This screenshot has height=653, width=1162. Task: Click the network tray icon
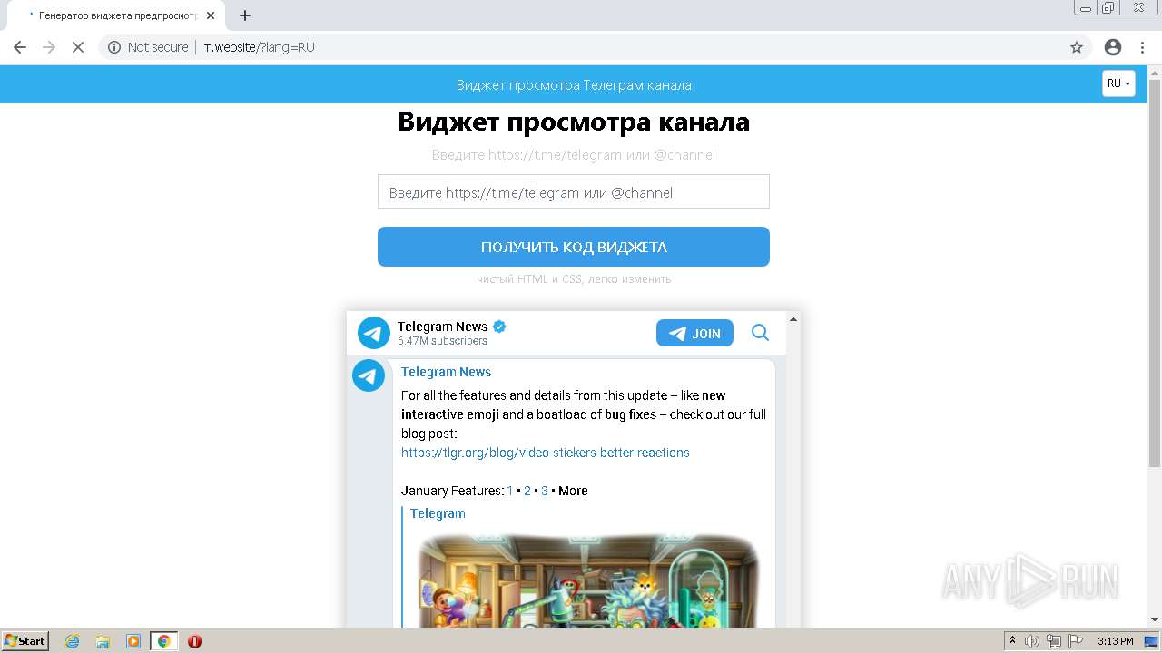pyautogui.click(x=1054, y=641)
